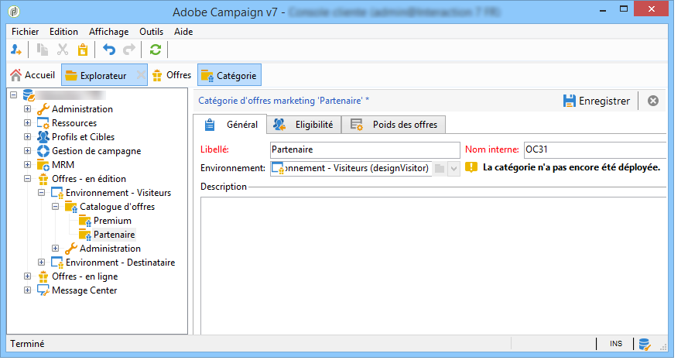The height and width of the screenshot is (364, 688).
Task: Click the Libellé field containing Partenaire
Action: 365,149
